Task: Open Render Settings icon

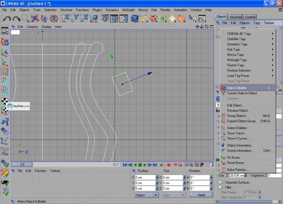Action: point(124,18)
